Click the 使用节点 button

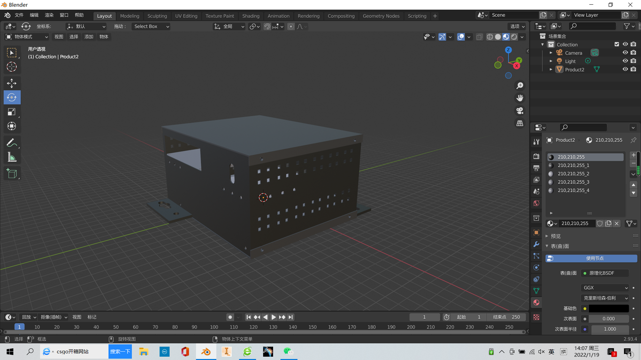[x=591, y=258]
